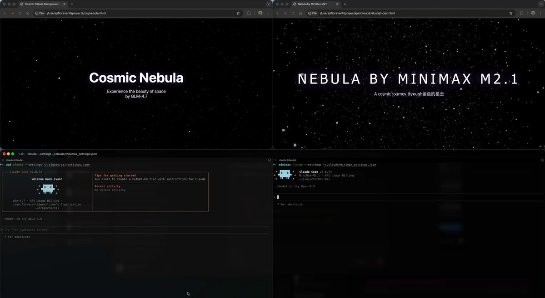Open profile avatar in the Cosmic Nebula browser window
This screenshot has height=298, width=545.
[260, 13]
